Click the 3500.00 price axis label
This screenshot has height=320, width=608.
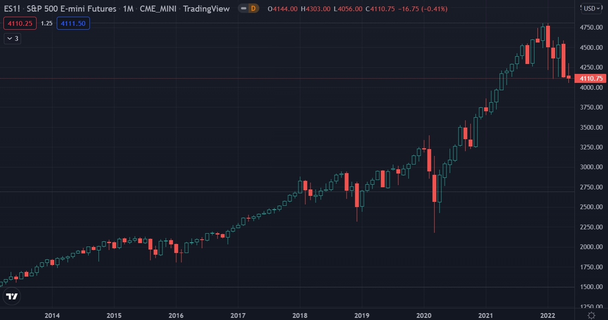[x=591, y=128]
